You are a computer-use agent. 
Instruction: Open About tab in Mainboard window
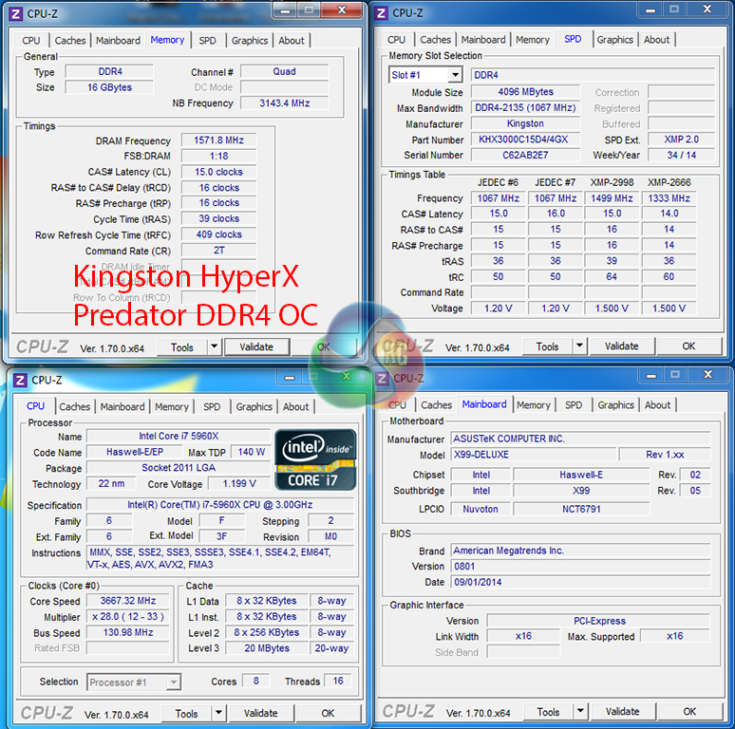coord(658,404)
